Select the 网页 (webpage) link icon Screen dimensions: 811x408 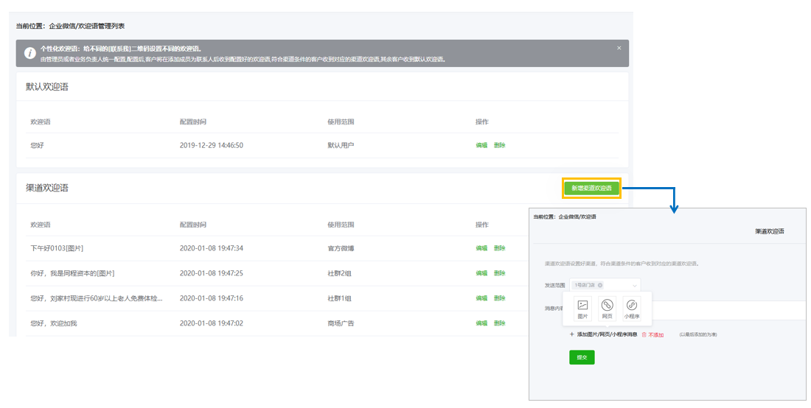[x=607, y=306]
